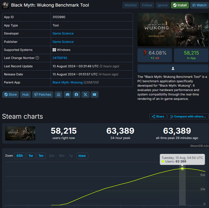Open the Game Science developer link
The image size is (209, 208).
(x=63, y=34)
